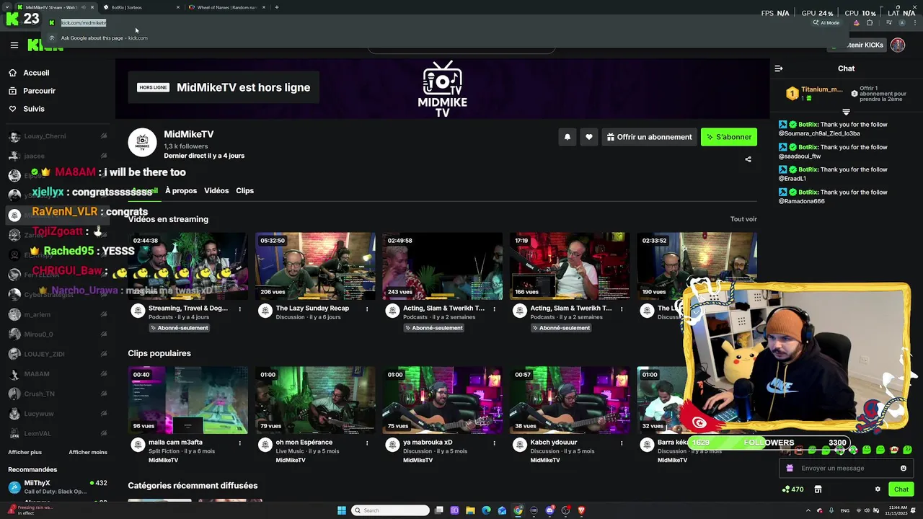Open the Streaming, Travel & Dog video thumbnail
This screenshot has width=923, height=519.
[187, 266]
